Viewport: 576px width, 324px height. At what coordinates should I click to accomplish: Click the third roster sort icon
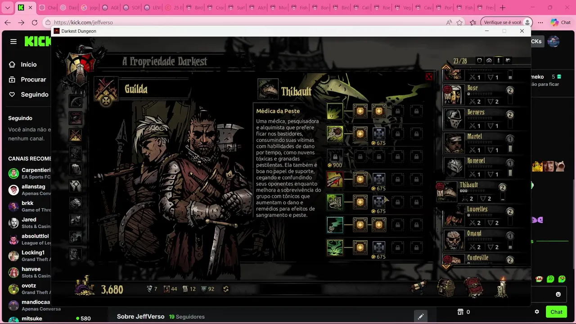point(498,60)
